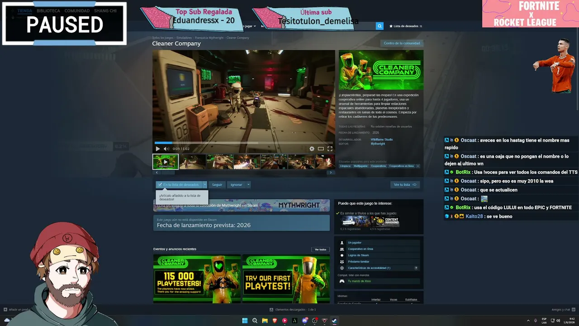Screen dimensions: 579x326
Task: Navigate to 'Todos los juegos' breadcrumb
Action: [x=163, y=38]
